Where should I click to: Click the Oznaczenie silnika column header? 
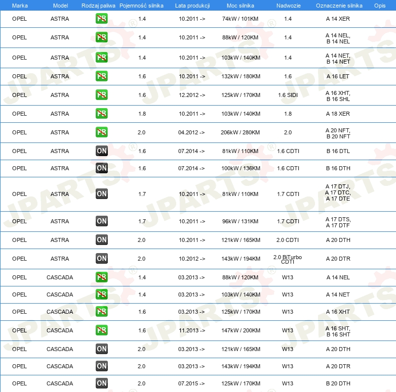pyautogui.click(x=339, y=5)
